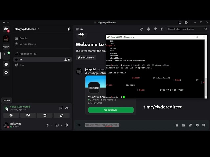
Task: Expand the cllyyyyyddddeeee server dropdown
Action: click(27, 29)
